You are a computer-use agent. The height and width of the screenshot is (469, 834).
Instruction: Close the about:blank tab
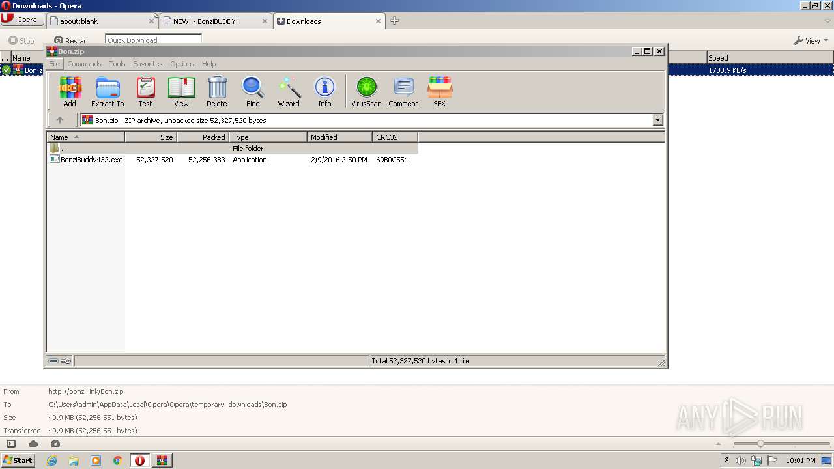pos(151,21)
